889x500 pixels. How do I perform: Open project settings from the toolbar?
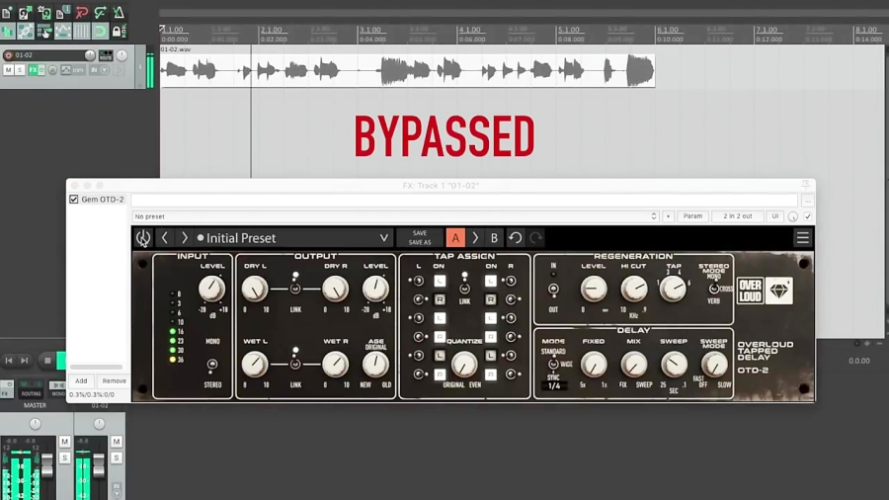63,12
